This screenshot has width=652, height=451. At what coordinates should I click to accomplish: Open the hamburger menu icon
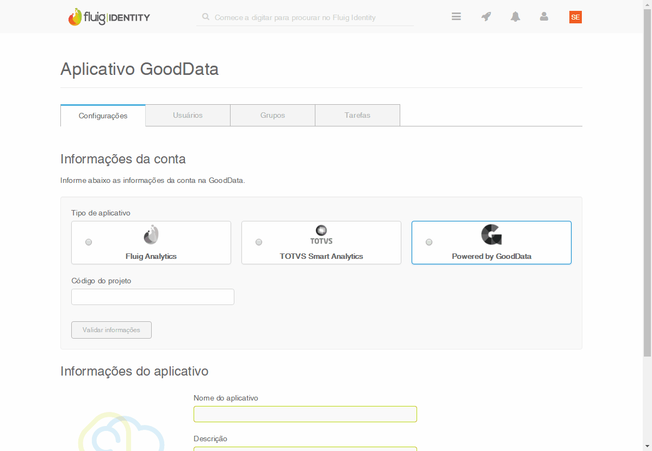(x=456, y=17)
